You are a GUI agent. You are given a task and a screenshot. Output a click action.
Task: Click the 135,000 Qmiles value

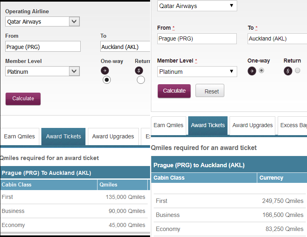tap(125, 197)
